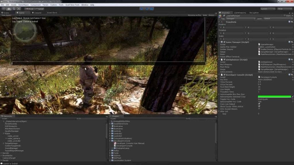Viewport: 294px width, 165px height.
Task: Toggle the Show Cursor When Active checkbox
Action: [259, 107]
